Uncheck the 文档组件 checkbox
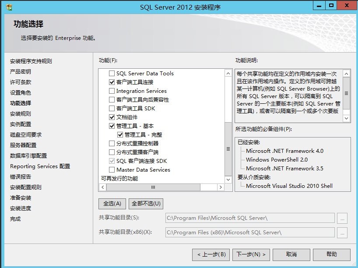Image resolution: width=358 pixels, height=268 pixels. [112, 117]
